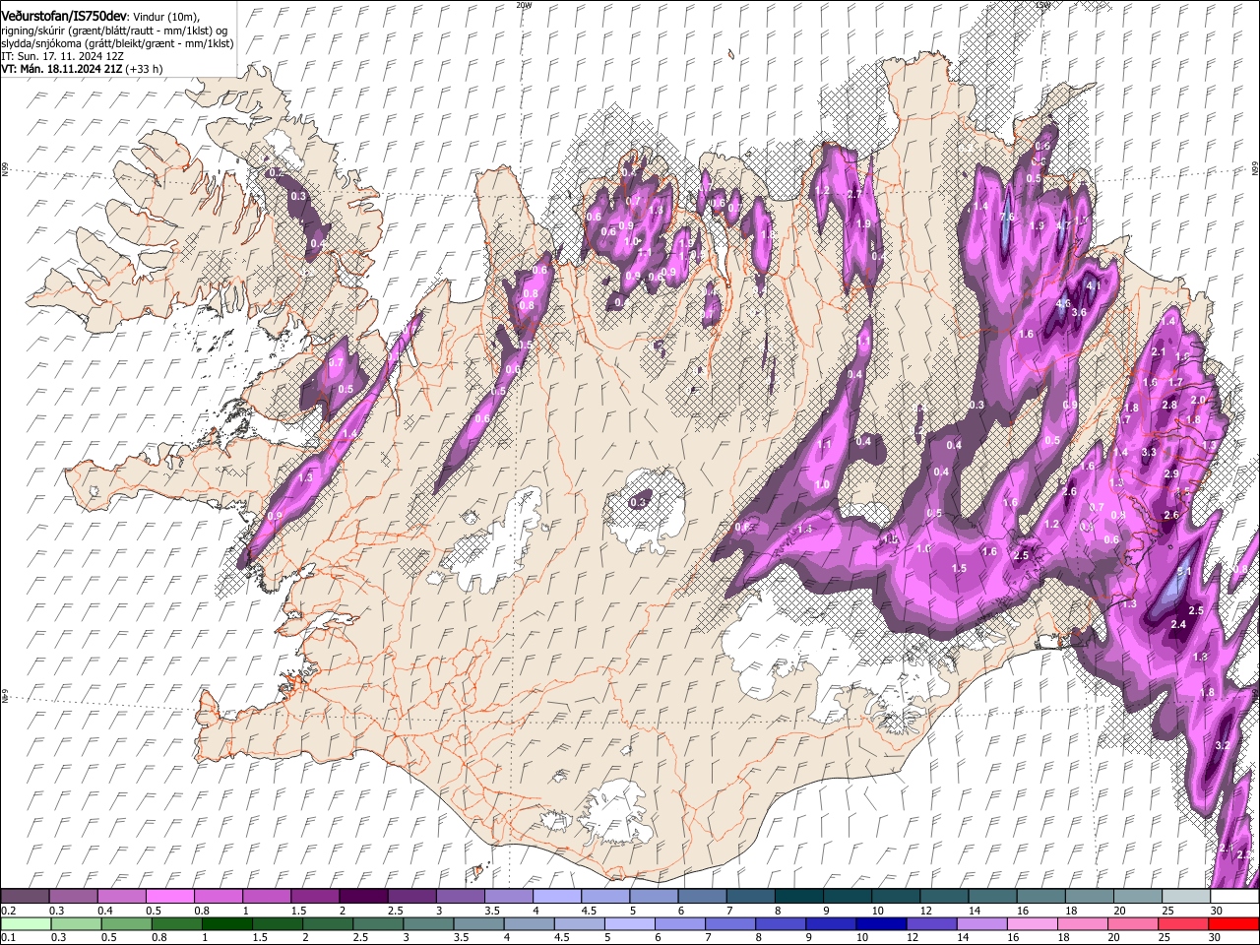The height and width of the screenshot is (945, 1260).
Task: Click the medium green 0.5 swatch in lower legend row
Action: (x=126, y=923)
